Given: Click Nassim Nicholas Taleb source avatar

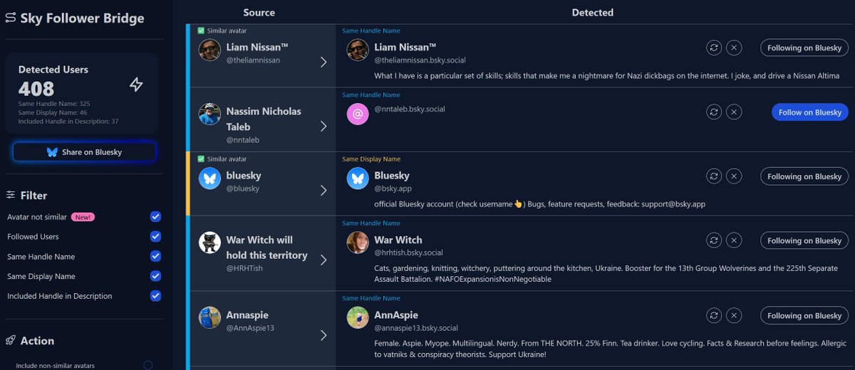Looking at the screenshot, I should [209, 114].
